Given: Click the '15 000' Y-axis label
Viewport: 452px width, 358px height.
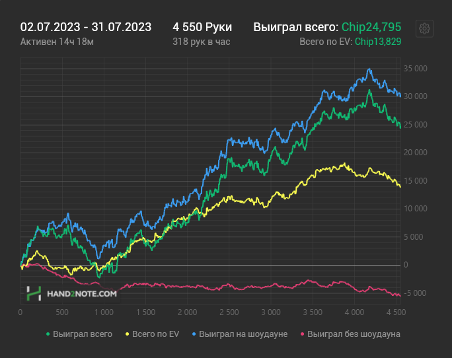Looking at the screenshot, I should tap(416, 181).
